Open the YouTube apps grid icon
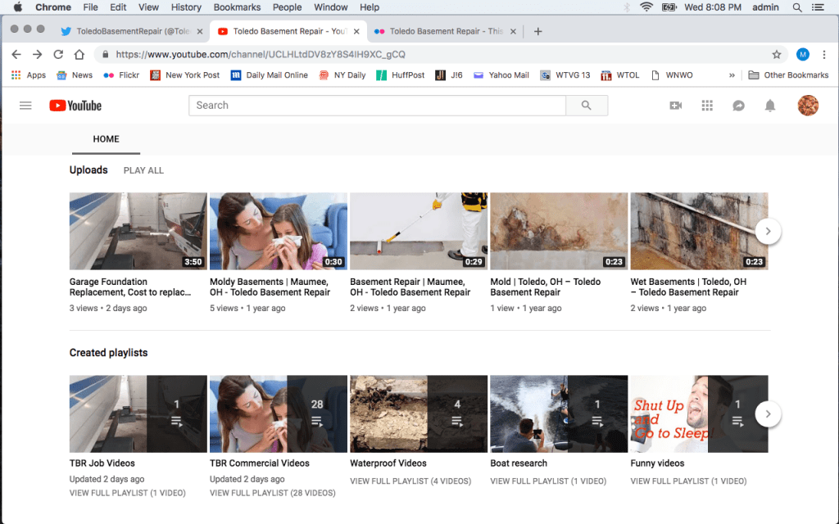Image resolution: width=839 pixels, height=524 pixels. (707, 106)
